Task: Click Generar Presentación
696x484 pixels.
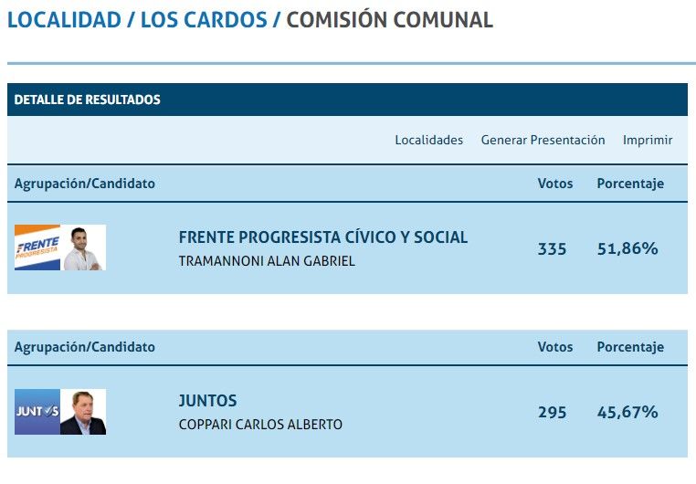Action: [543, 140]
